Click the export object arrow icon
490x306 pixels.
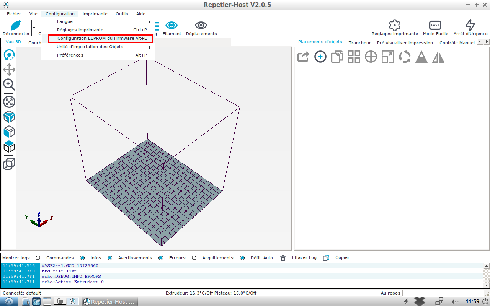tap(304, 57)
